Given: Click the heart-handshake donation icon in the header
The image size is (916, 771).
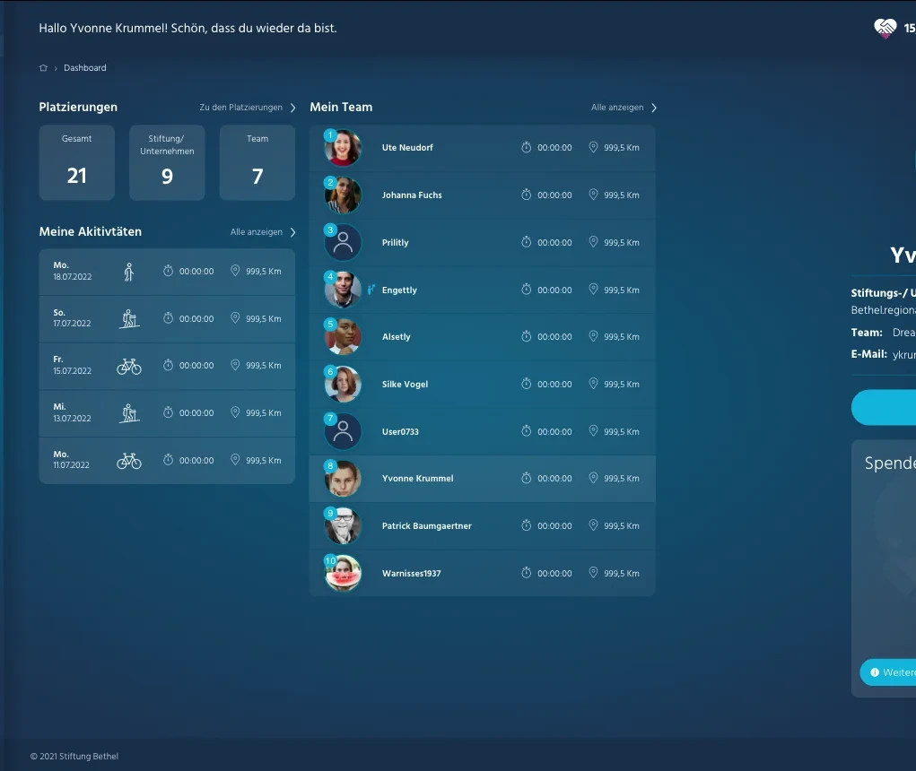Looking at the screenshot, I should [885, 28].
